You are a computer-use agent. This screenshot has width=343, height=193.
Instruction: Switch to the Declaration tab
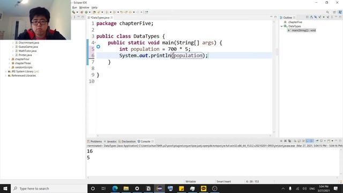pyautogui.click(x=127, y=142)
